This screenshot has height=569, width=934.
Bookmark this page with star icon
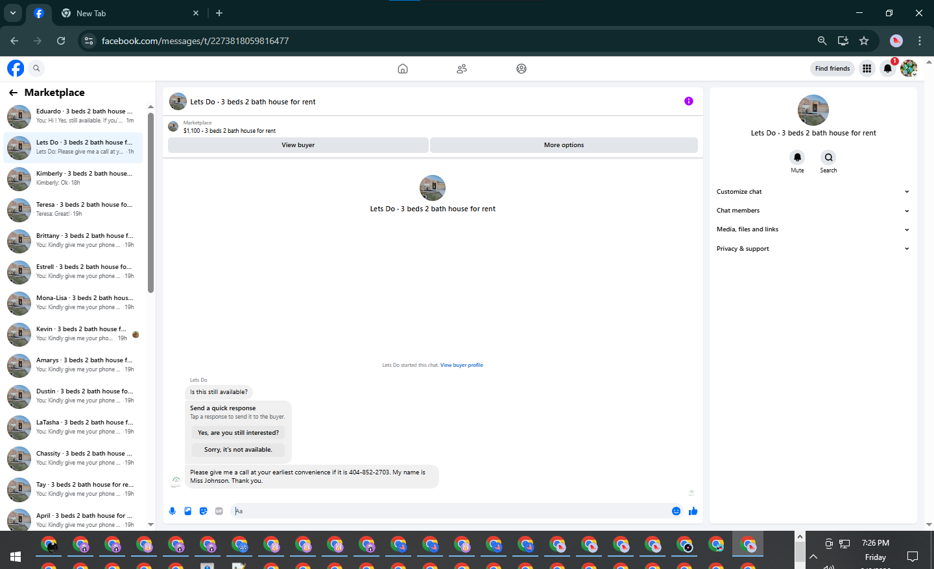(864, 41)
